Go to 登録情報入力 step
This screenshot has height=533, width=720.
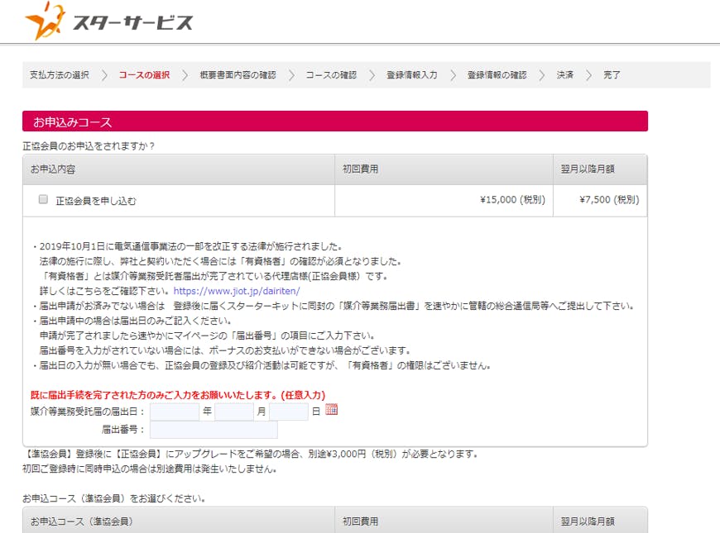411,75
